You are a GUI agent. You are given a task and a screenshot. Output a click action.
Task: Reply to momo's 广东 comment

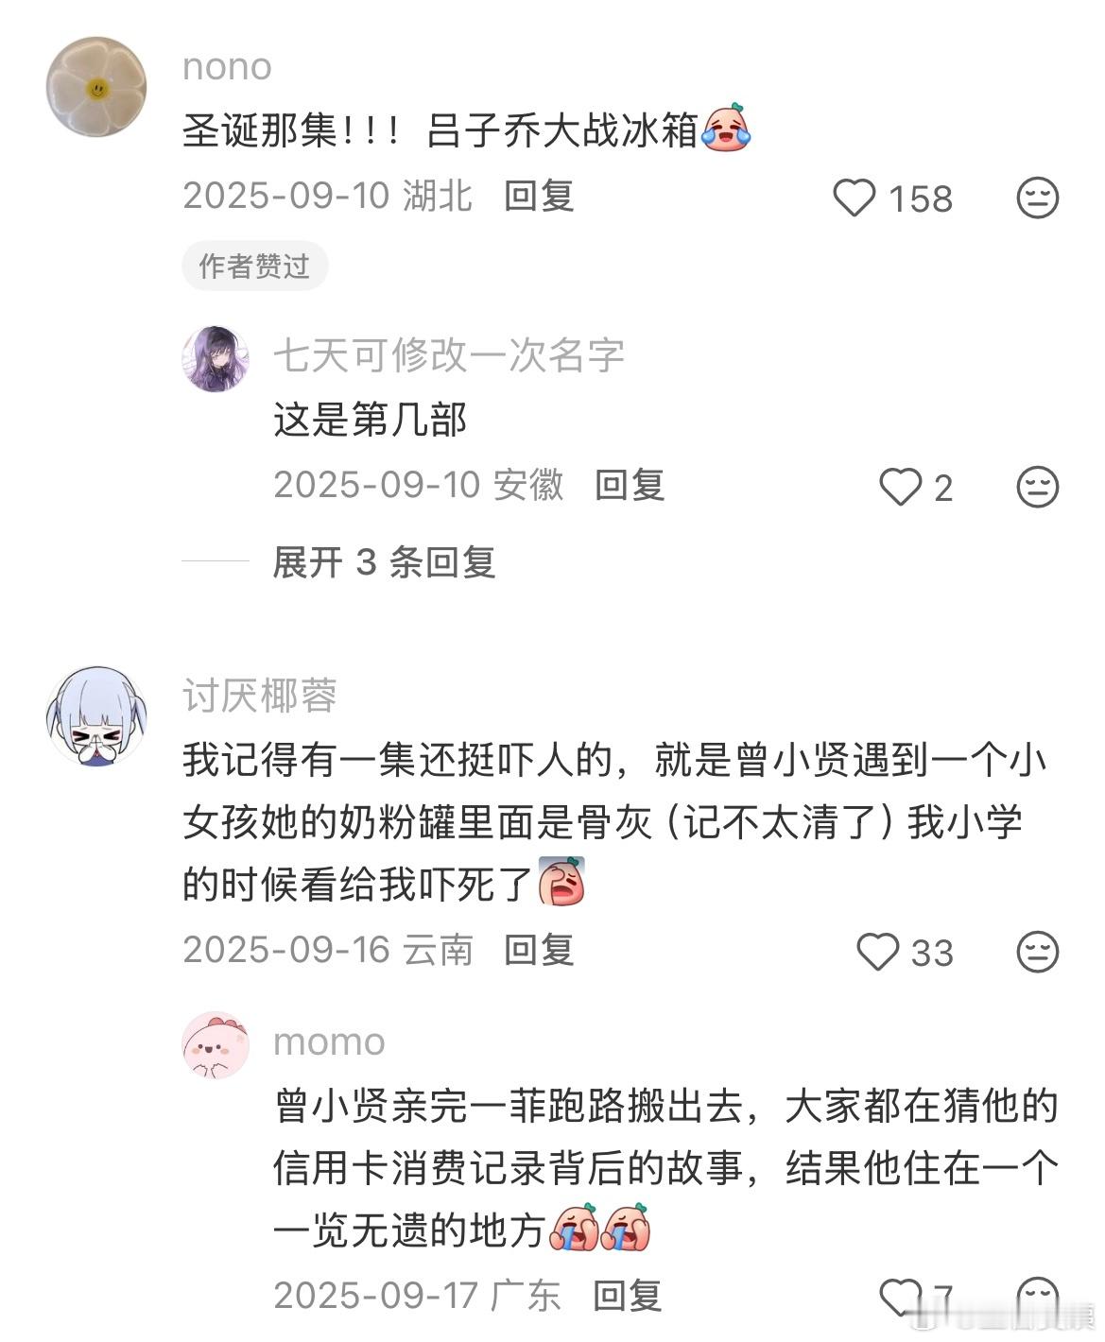[627, 1295]
